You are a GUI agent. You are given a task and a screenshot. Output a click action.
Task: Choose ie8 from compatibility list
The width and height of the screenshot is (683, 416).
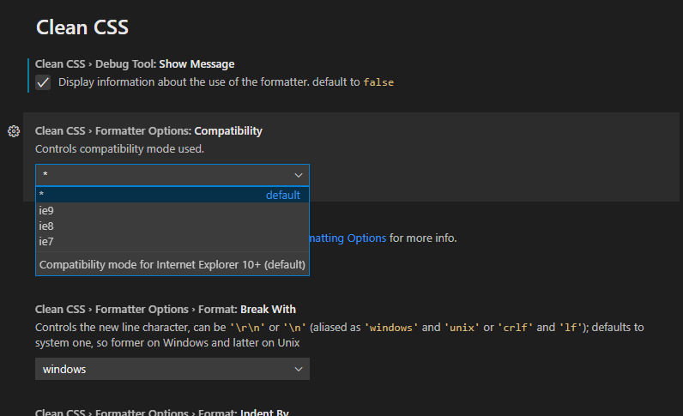point(172,226)
